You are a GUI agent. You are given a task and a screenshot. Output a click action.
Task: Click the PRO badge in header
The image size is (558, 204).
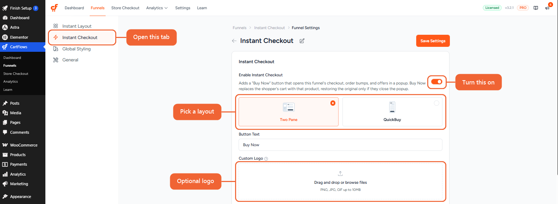coord(523,8)
